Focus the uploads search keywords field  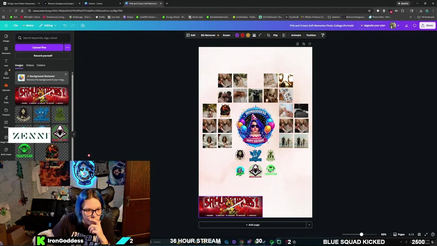click(43, 38)
